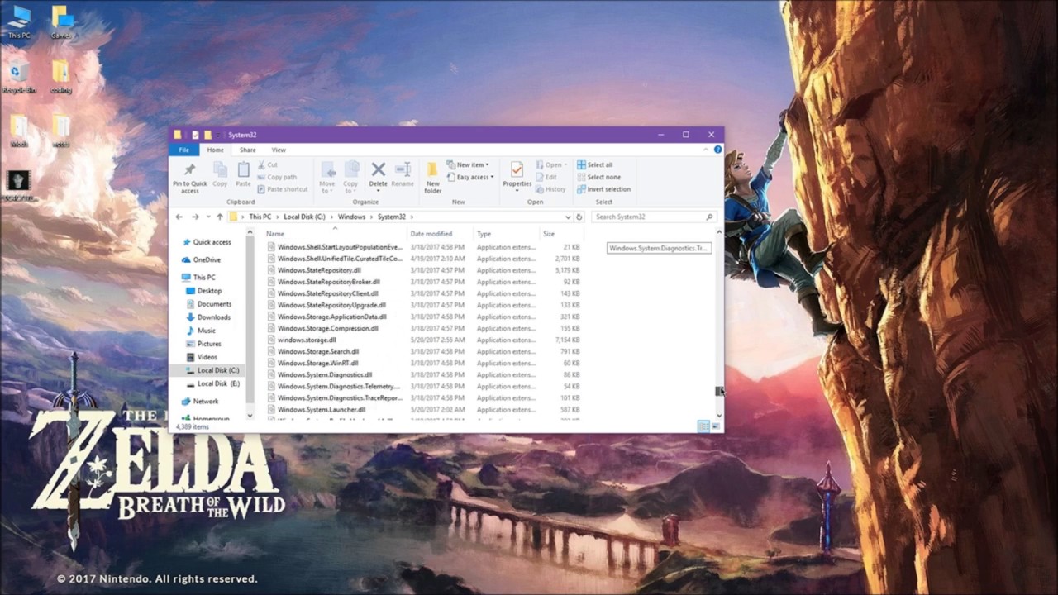
Task: Collapse the ribbon with the chevron
Action: click(x=705, y=150)
